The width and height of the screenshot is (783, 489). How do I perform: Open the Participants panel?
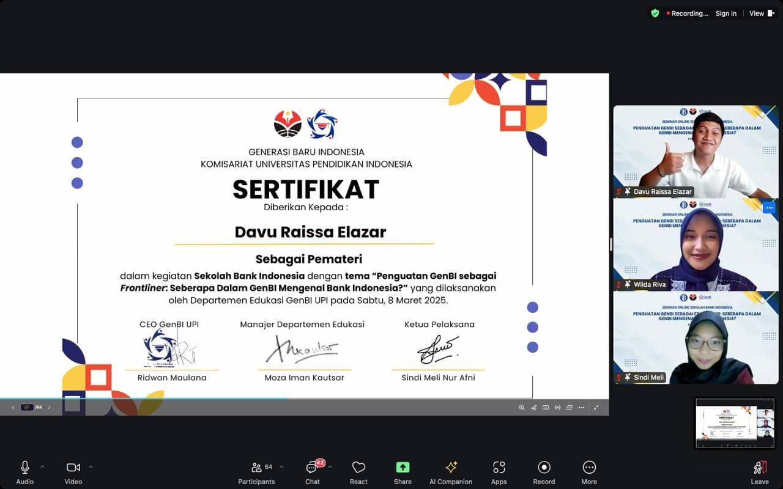tap(256, 472)
